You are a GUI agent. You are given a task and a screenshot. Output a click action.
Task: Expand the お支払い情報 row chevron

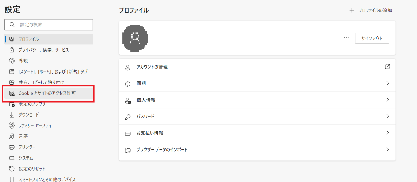(x=388, y=133)
